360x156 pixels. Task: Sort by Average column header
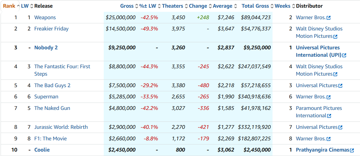[x=222, y=6]
